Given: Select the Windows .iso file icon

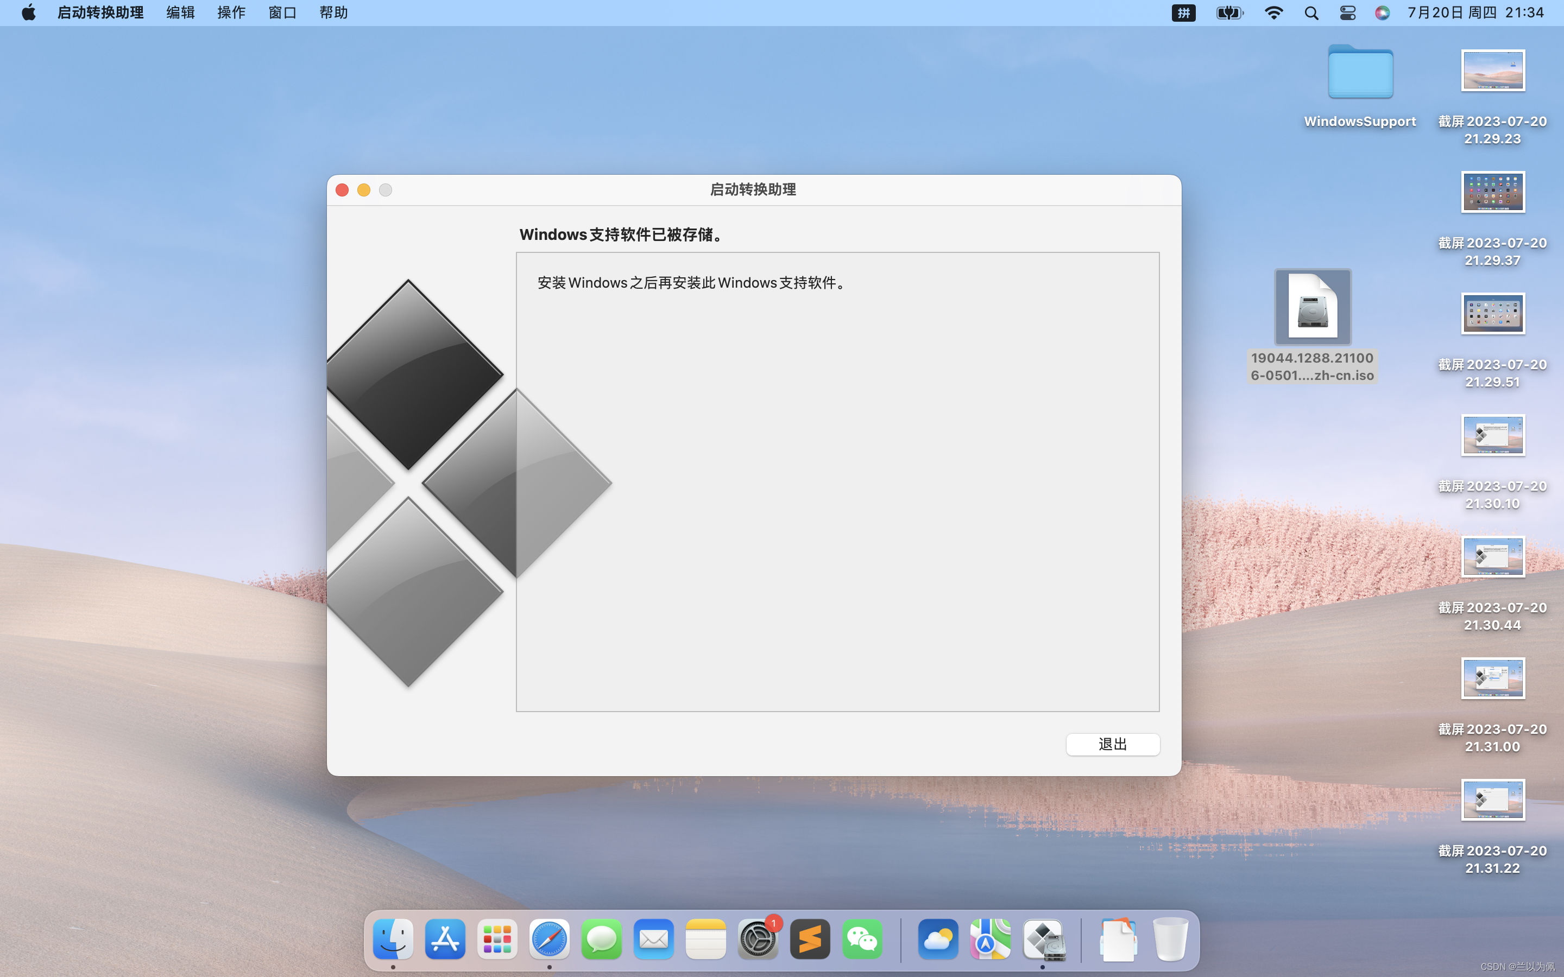Looking at the screenshot, I should 1312,307.
